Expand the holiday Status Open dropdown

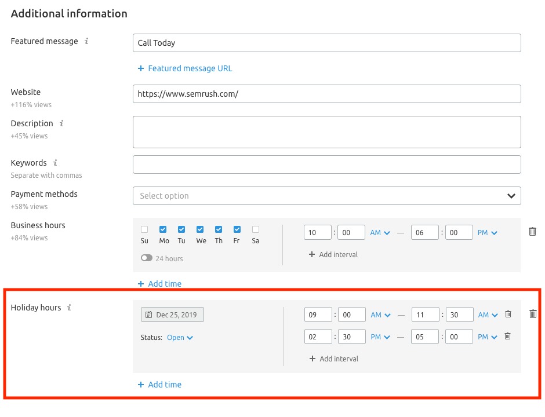click(180, 338)
